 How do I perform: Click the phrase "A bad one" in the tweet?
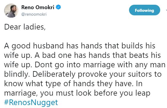click(x=53, y=55)
